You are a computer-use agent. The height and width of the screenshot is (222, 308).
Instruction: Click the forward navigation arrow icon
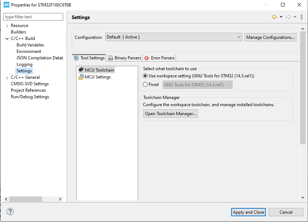[288, 17]
